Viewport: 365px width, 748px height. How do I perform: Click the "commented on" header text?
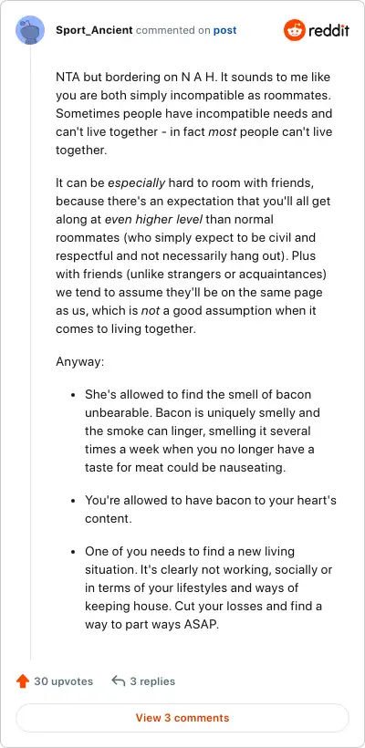172,30
